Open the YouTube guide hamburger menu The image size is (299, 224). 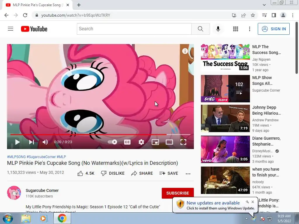[11, 29]
